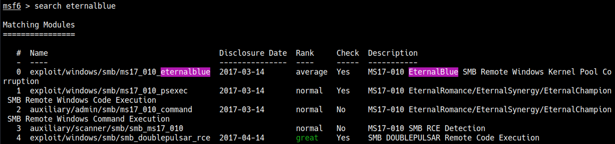Click highlighted 'eternalblue' in module 0 name

185,72
